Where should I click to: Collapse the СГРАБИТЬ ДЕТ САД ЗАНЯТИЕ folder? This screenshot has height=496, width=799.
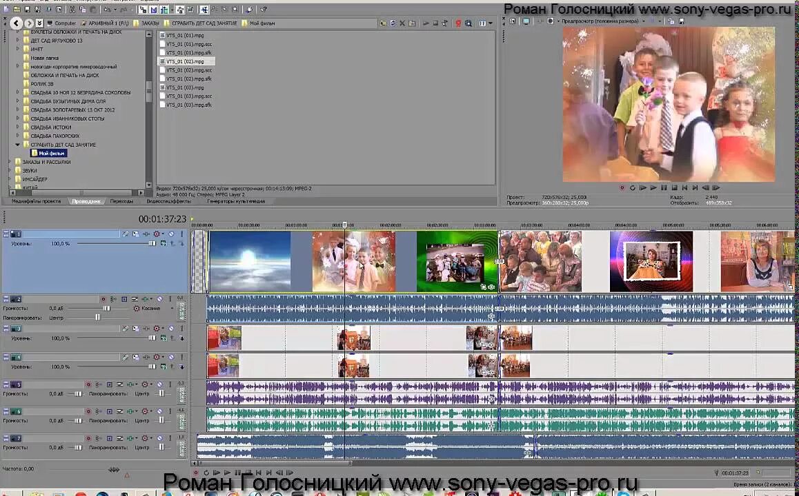click(x=17, y=145)
